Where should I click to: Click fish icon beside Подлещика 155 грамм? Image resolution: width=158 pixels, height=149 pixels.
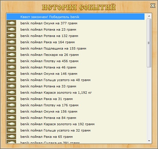pos(11,48)
